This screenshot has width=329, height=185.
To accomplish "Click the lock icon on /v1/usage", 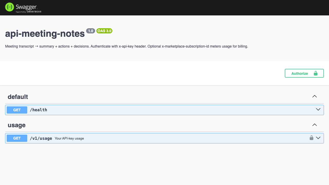I will tap(311, 138).
